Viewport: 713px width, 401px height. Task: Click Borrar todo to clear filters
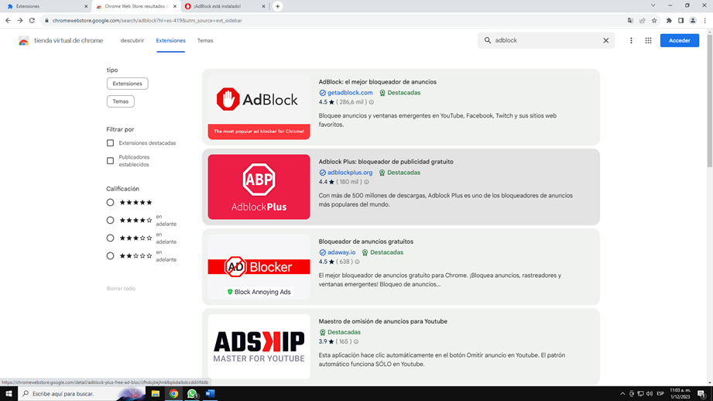tap(121, 289)
